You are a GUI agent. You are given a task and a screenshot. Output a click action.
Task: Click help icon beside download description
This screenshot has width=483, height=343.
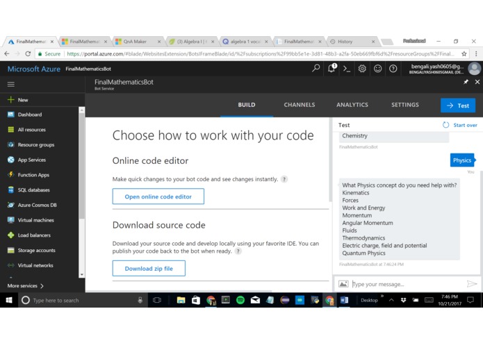[238, 251]
